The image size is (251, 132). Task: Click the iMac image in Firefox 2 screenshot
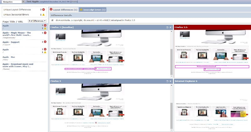tap(99, 38)
